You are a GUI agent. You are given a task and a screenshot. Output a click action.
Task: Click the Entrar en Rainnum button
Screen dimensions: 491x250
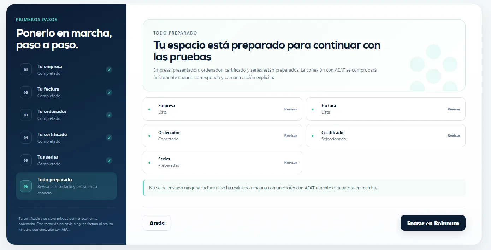(433, 223)
